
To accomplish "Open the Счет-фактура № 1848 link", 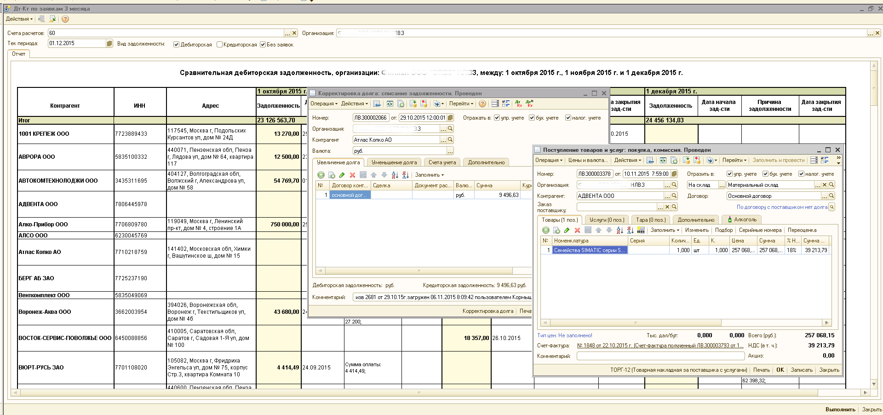I will point(660,346).
